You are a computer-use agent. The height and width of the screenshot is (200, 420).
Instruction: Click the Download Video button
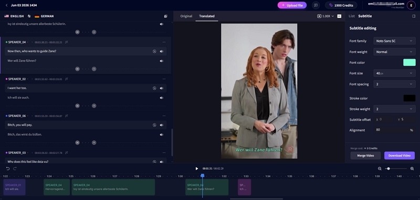[400, 155]
